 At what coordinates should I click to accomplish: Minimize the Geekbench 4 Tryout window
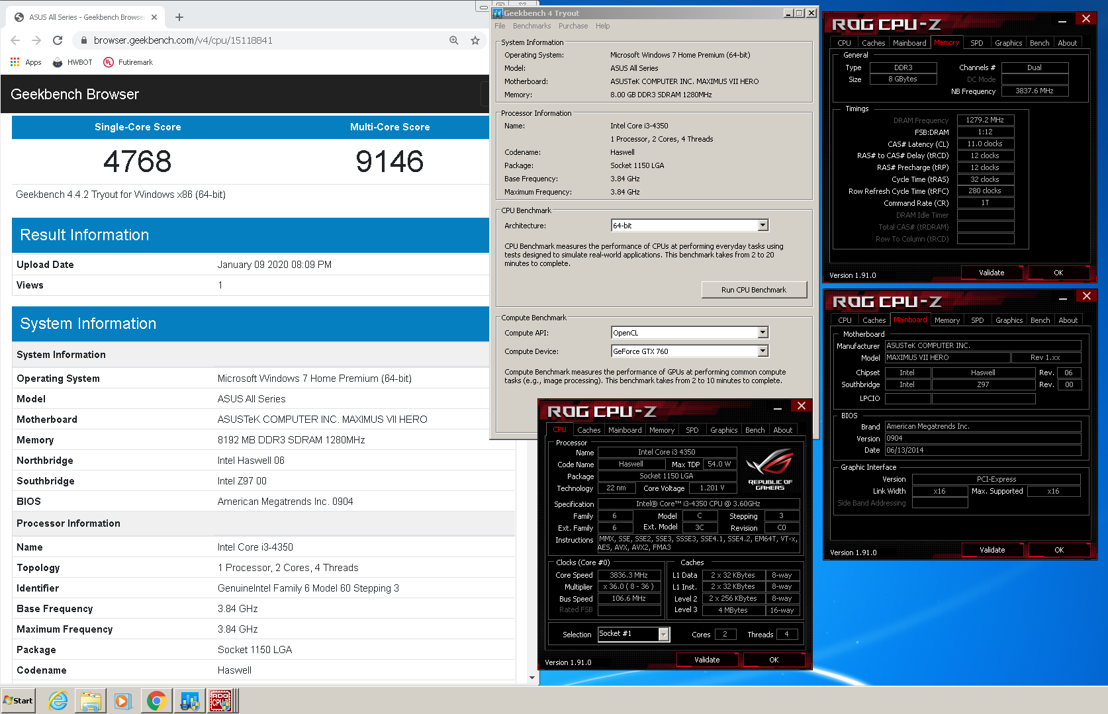coord(788,13)
